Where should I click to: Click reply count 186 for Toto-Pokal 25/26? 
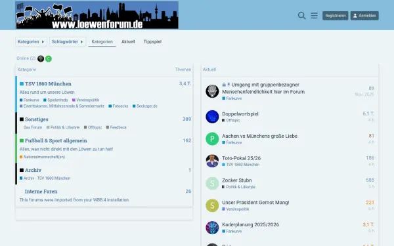(x=370, y=158)
